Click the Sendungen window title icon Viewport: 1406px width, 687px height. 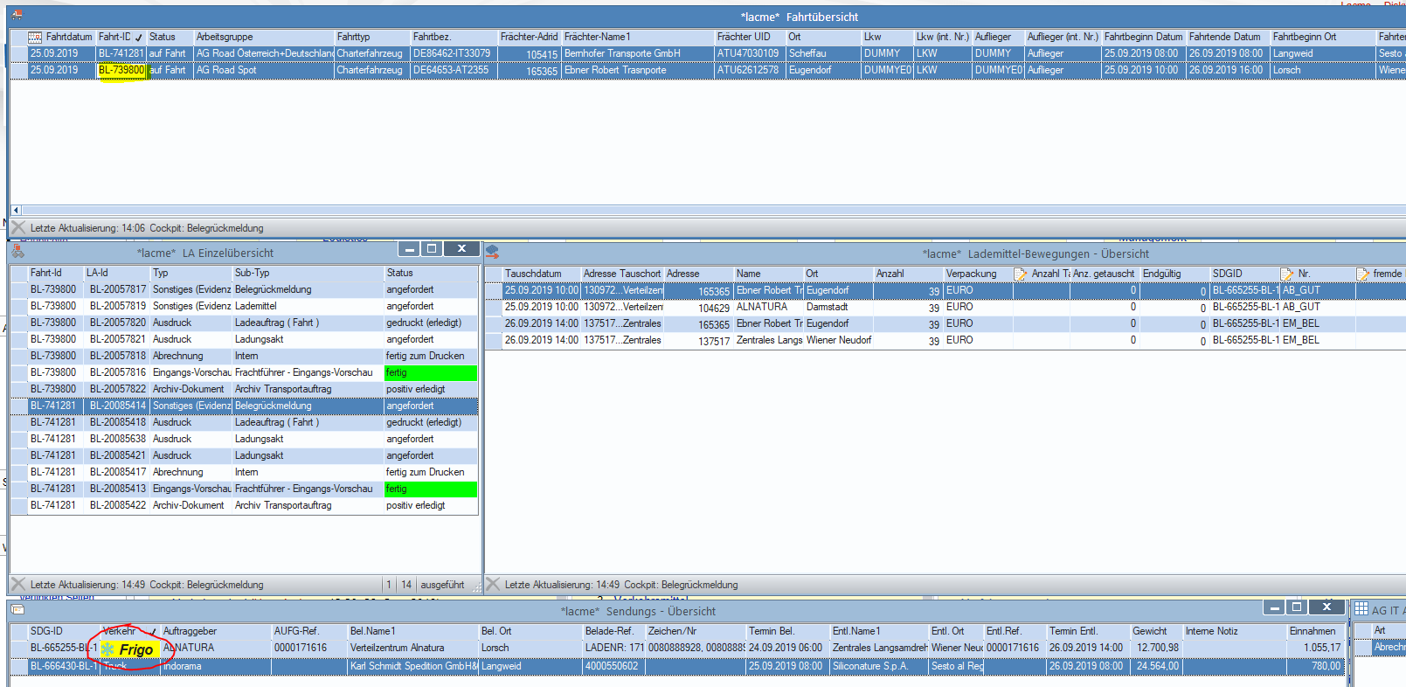click(x=17, y=610)
